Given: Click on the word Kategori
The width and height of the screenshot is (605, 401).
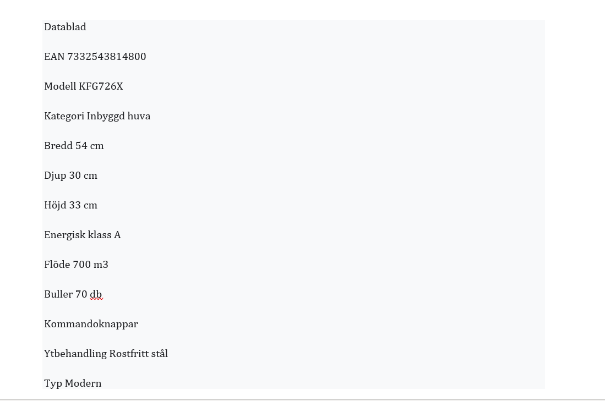Looking at the screenshot, I should pyautogui.click(x=64, y=117).
